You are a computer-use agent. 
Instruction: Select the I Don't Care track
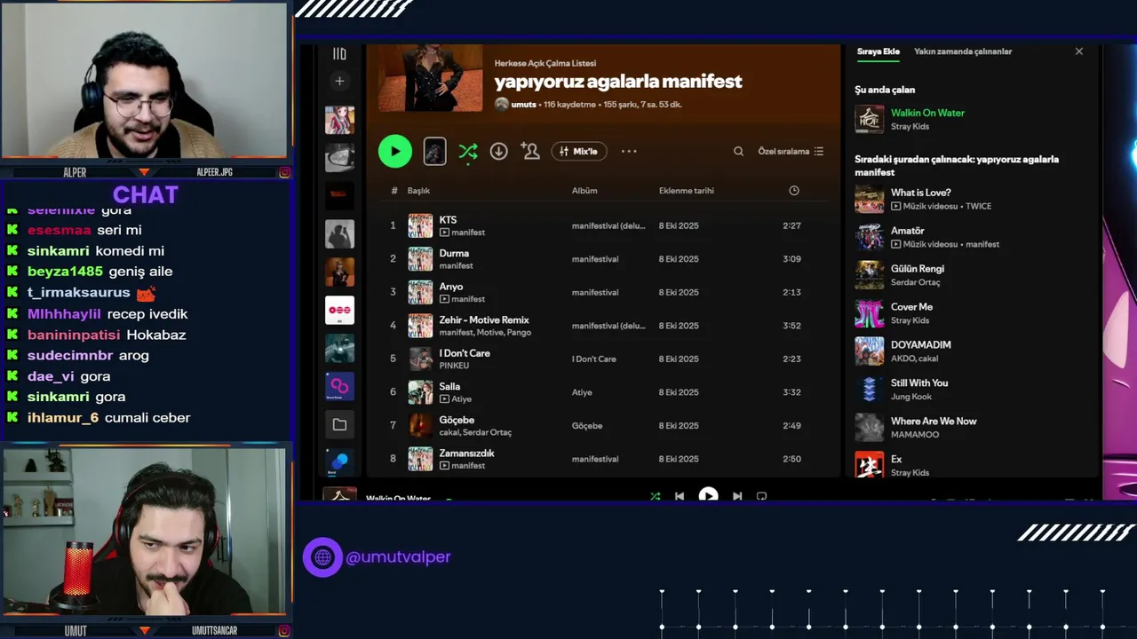tap(465, 353)
